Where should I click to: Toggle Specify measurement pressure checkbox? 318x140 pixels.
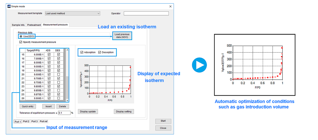coord(21,42)
